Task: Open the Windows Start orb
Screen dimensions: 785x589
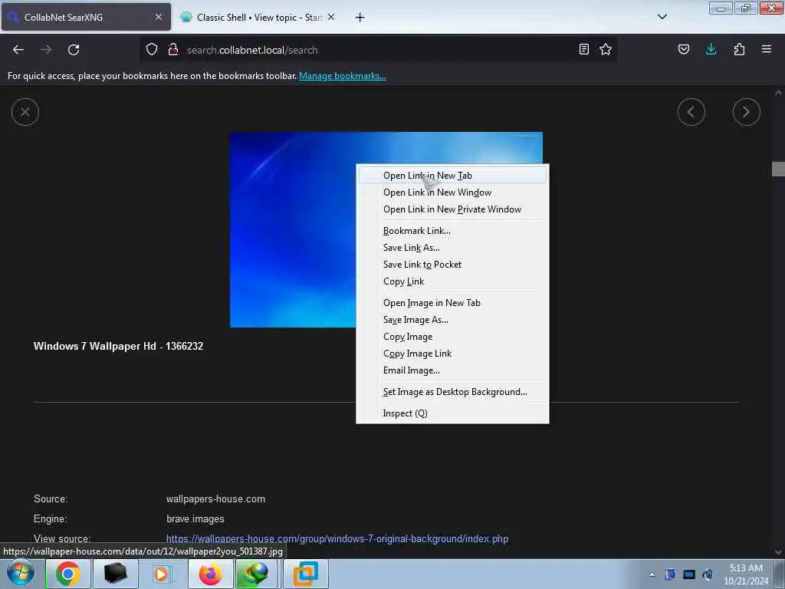Action: [21, 574]
